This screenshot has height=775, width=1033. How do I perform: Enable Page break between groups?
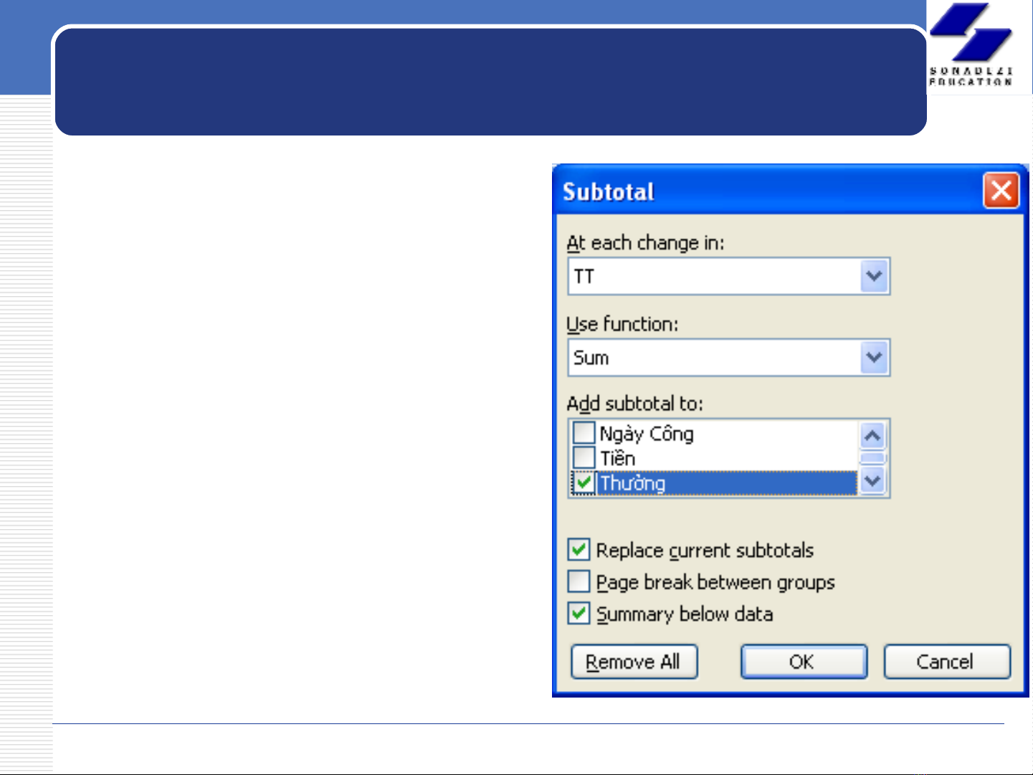579,581
